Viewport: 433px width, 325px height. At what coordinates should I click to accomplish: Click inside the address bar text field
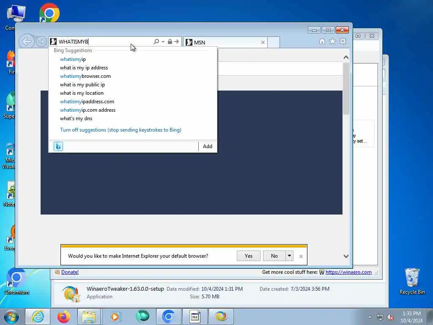[x=105, y=42]
